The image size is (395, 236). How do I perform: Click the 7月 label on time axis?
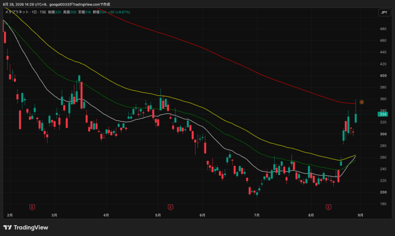257,215
